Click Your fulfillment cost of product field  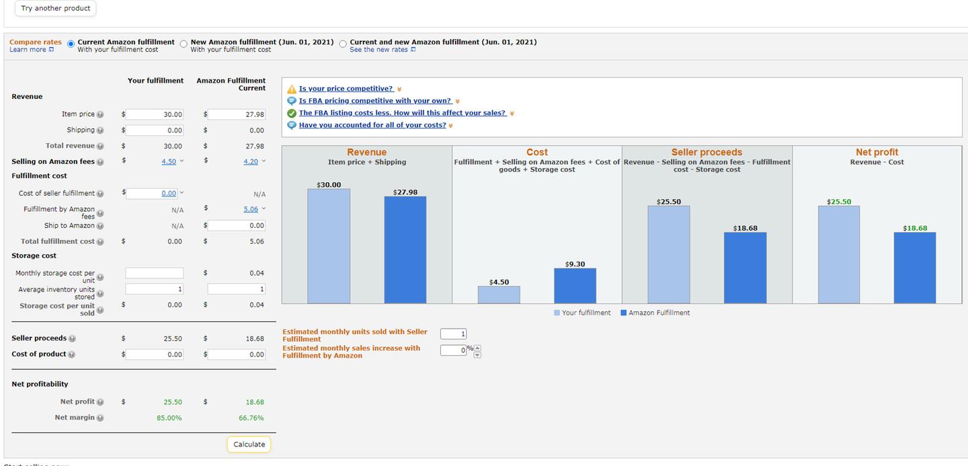click(x=155, y=354)
